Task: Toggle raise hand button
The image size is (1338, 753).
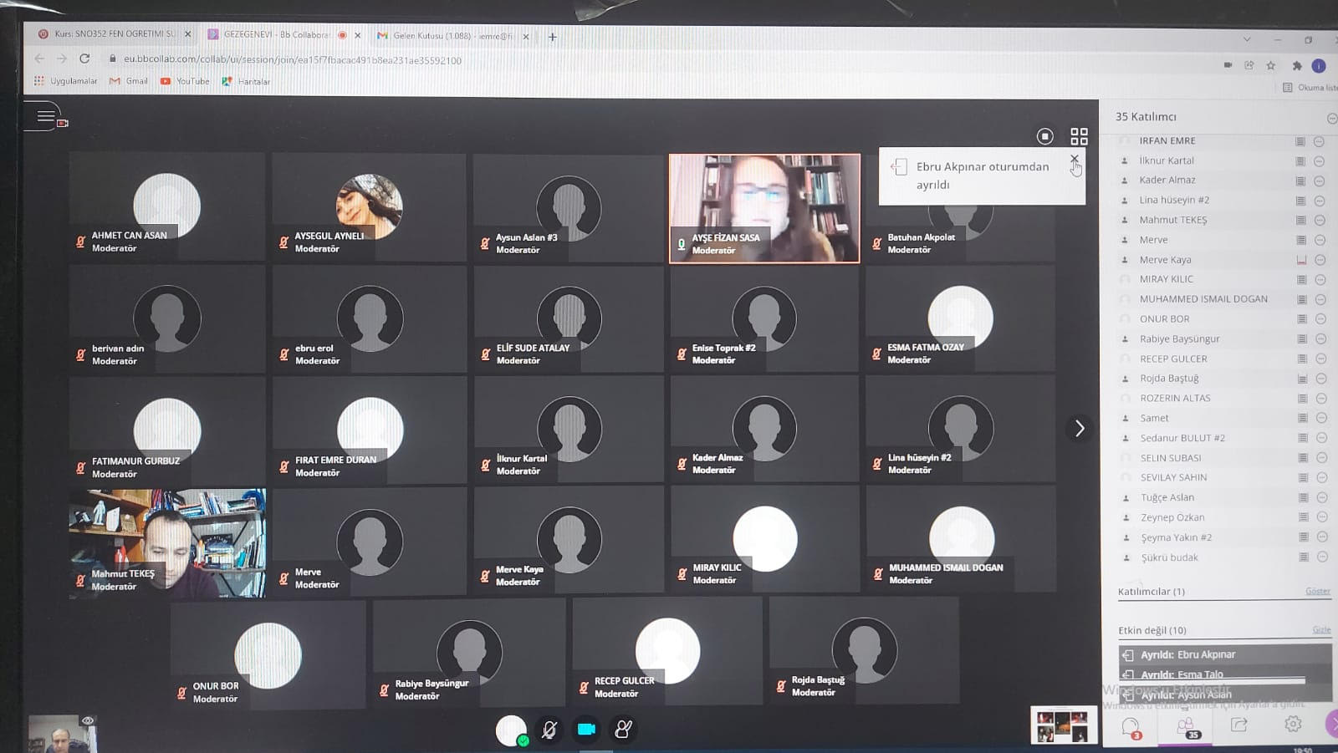Action: [624, 730]
